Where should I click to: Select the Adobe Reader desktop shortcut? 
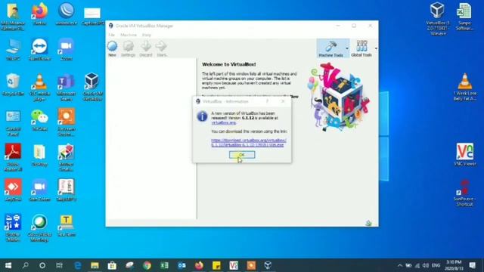(13, 157)
